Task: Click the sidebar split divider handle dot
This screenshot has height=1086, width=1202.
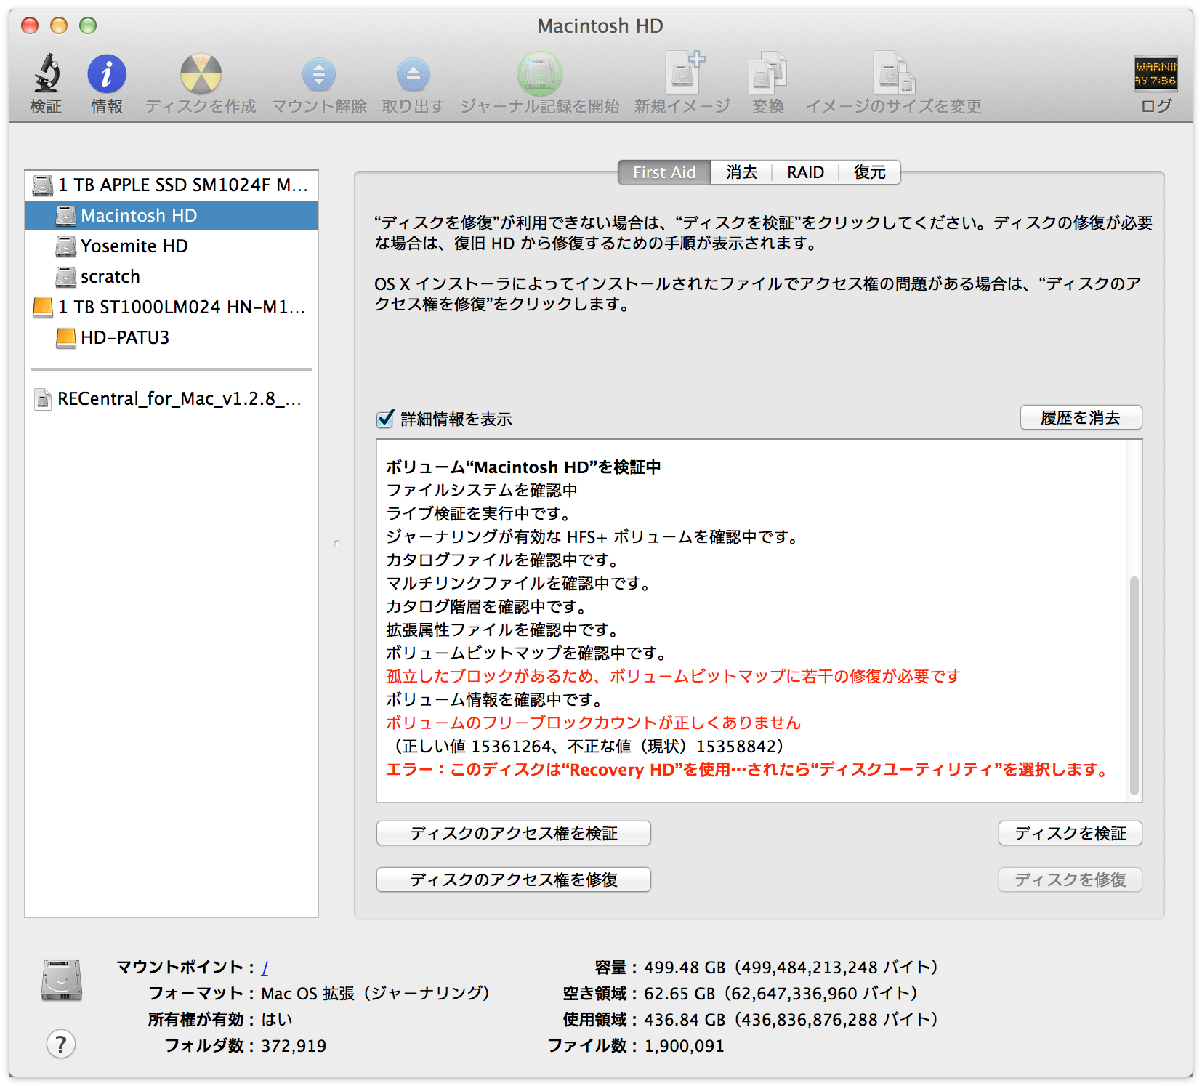Action: click(x=336, y=544)
